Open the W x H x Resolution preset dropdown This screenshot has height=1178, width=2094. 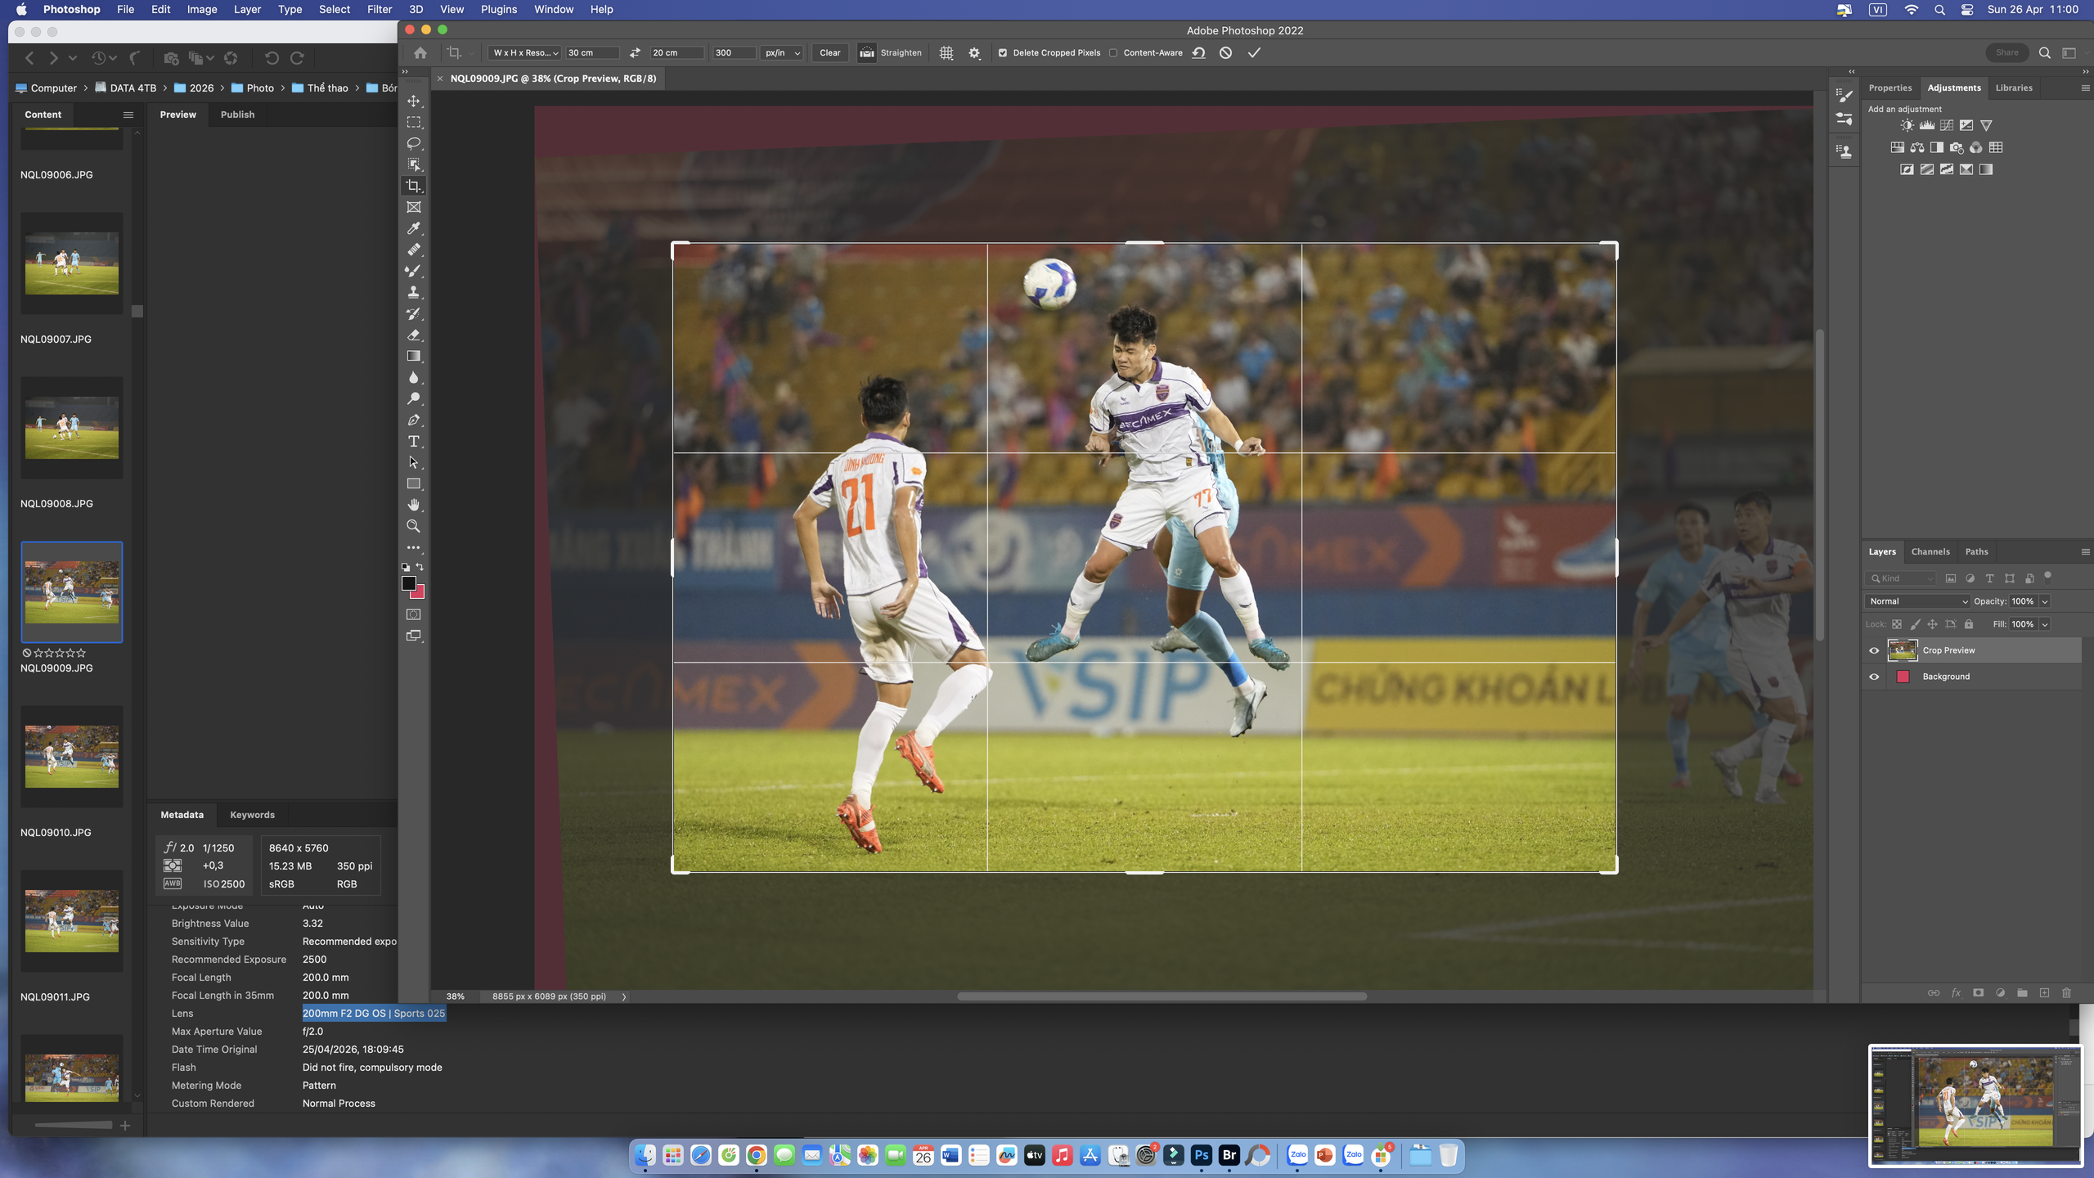525,52
